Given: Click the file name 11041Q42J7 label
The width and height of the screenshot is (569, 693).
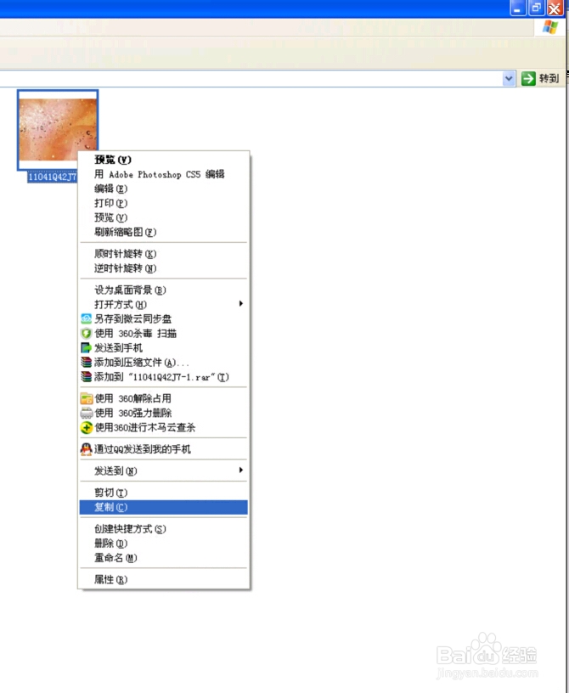Looking at the screenshot, I should pos(52,177).
